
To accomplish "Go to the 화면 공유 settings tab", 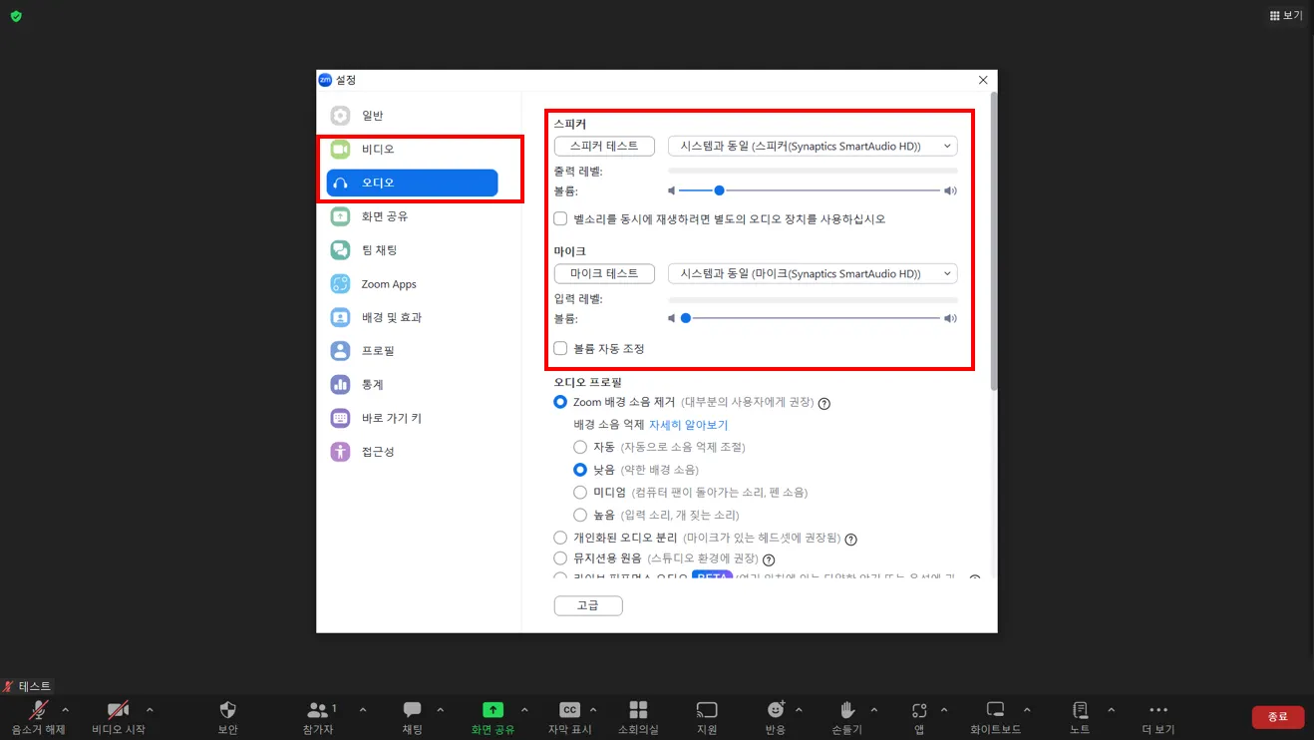I will (x=412, y=216).
